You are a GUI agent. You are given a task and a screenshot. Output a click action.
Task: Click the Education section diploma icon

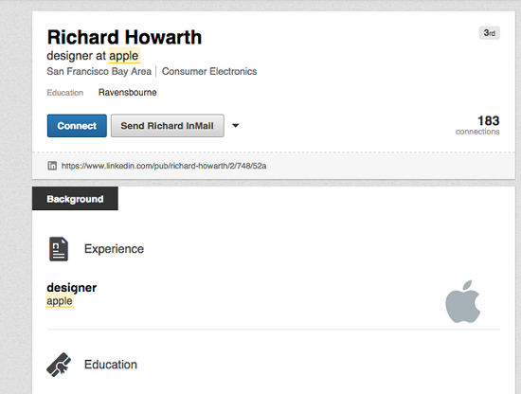(x=59, y=365)
